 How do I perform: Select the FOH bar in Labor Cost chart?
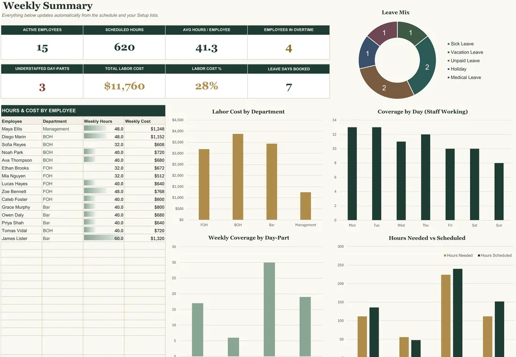pyautogui.click(x=204, y=185)
